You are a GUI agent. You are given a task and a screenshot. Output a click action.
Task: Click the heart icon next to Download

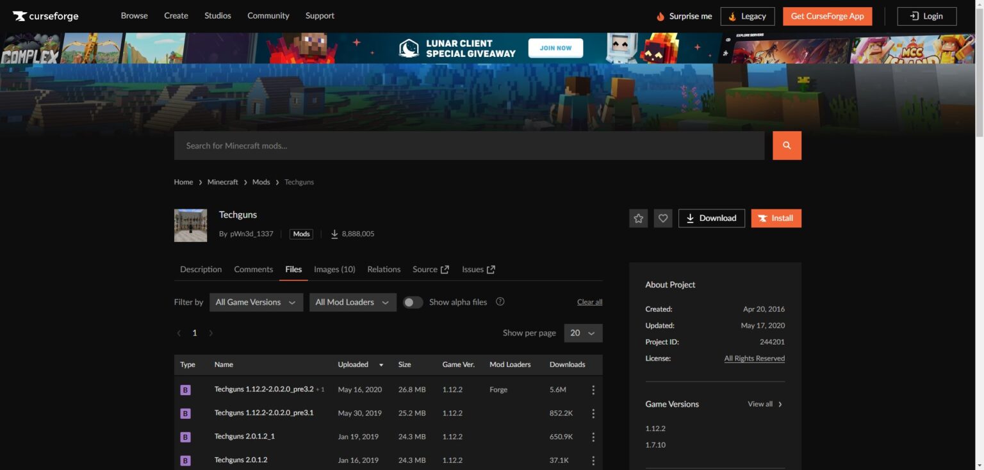[x=663, y=218]
